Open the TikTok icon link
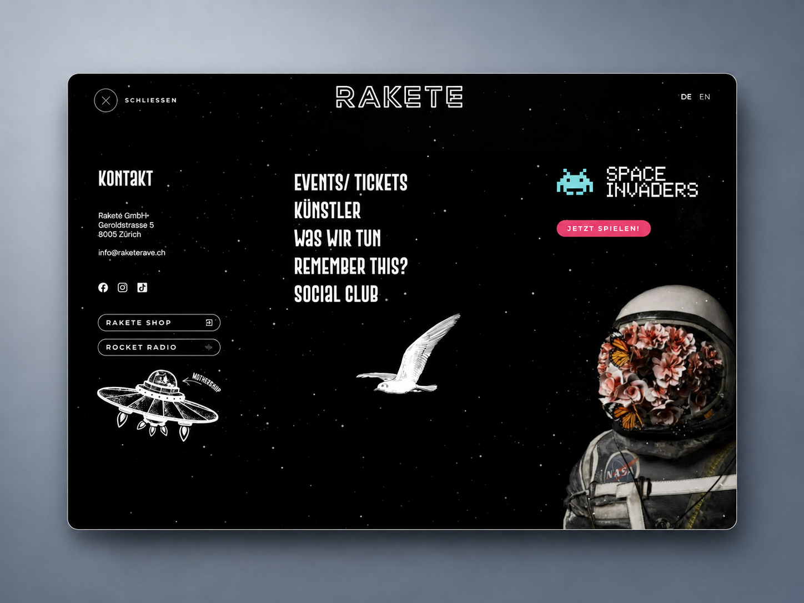This screenshot has height=603, width=804. (x=142, y=287)
